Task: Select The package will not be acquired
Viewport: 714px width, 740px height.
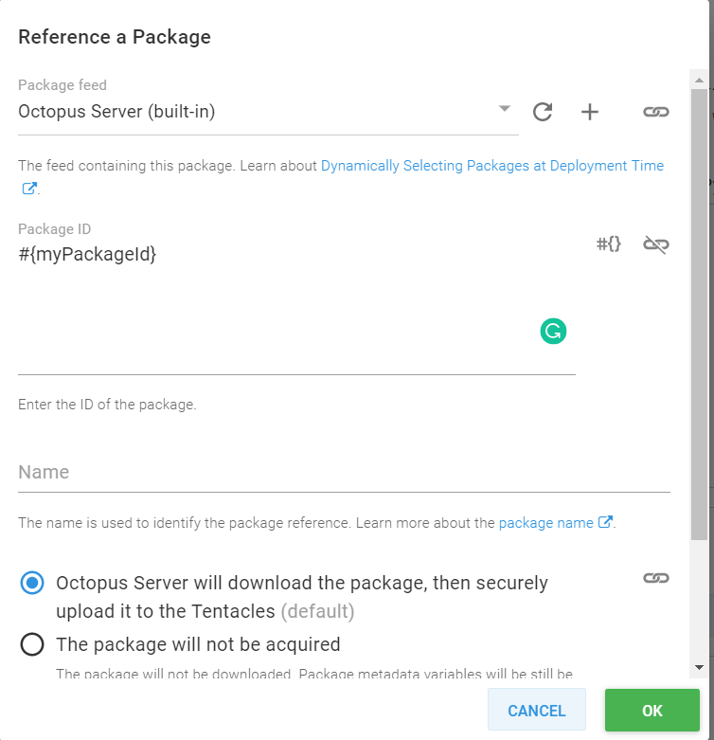Action: point(32,644)
